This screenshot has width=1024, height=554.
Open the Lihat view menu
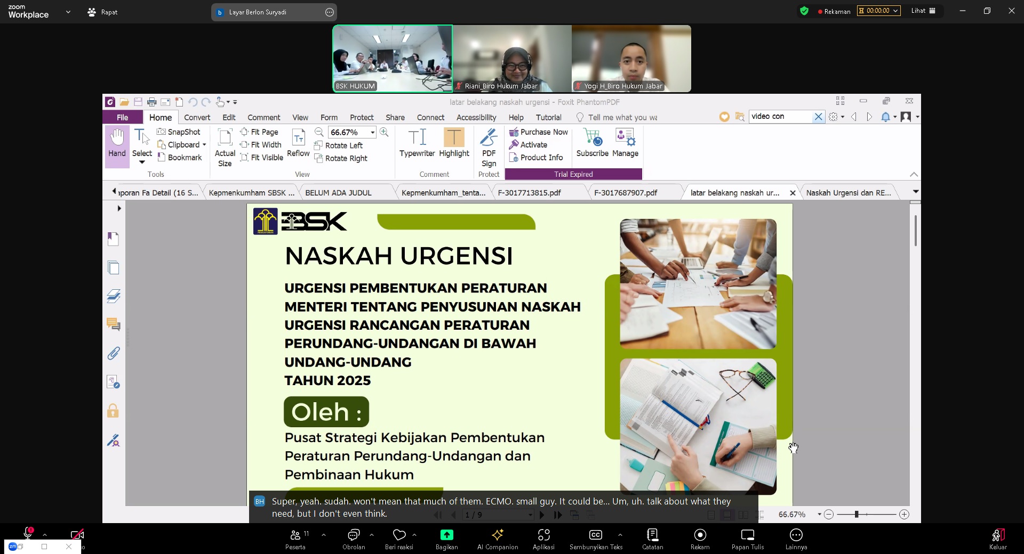923,11
